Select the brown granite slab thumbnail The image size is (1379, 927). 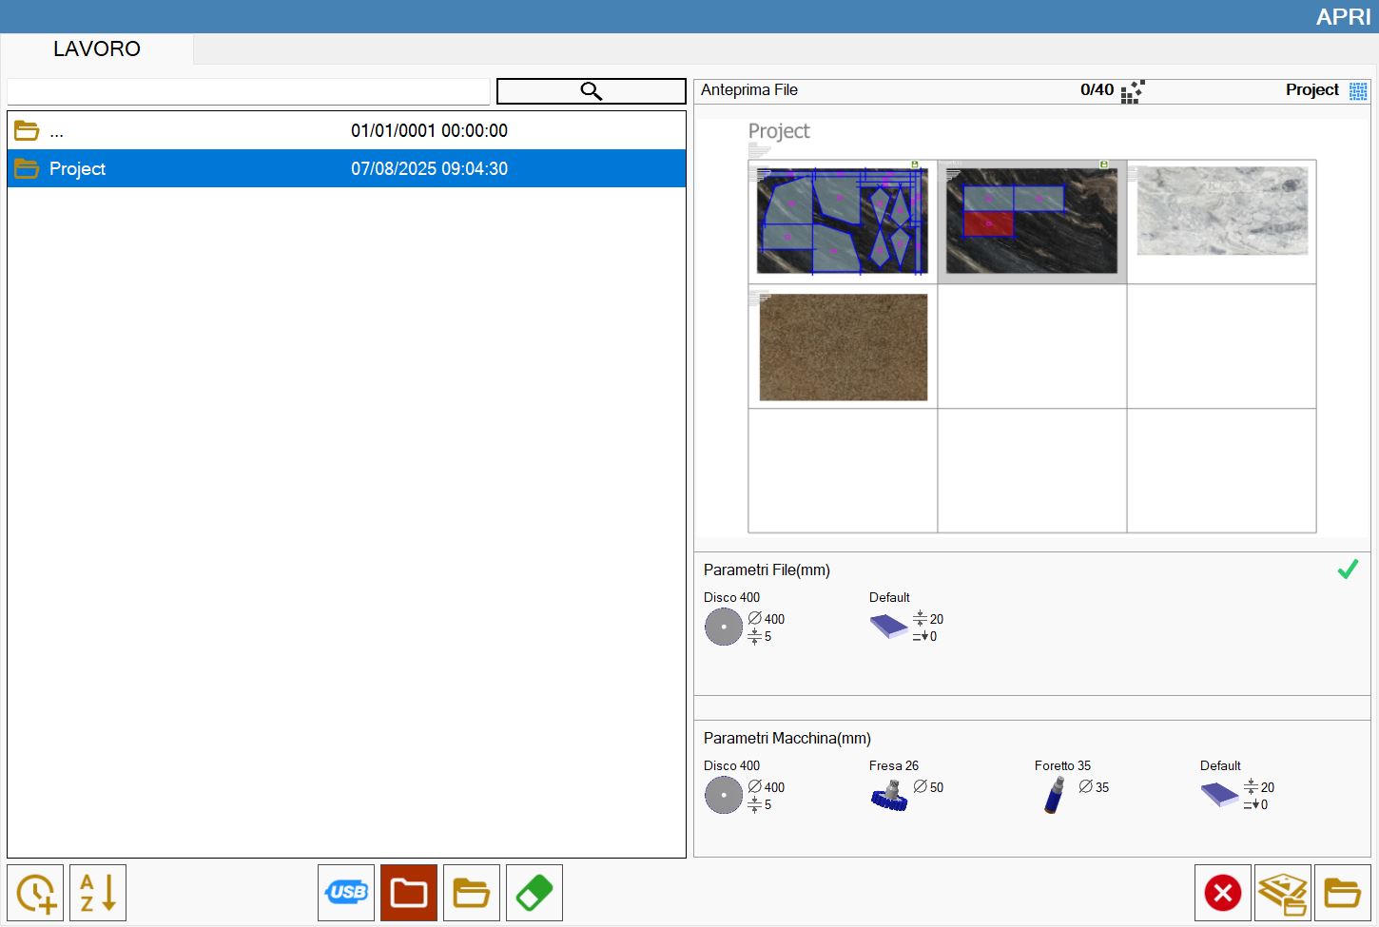(x=843, y=347)
